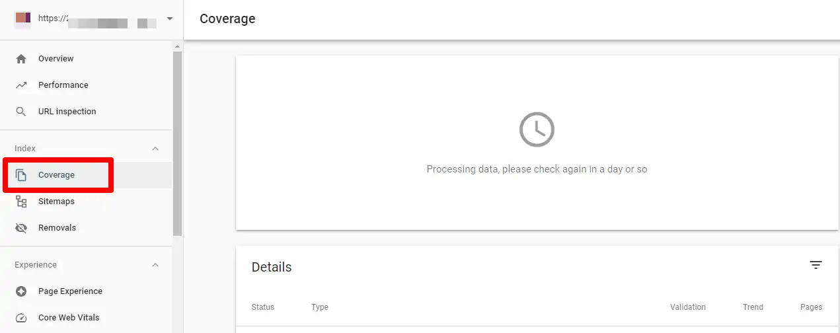Click the sidebar vertical scrollbar
This screenshot has width=840, height=333.
pos(177,142)
